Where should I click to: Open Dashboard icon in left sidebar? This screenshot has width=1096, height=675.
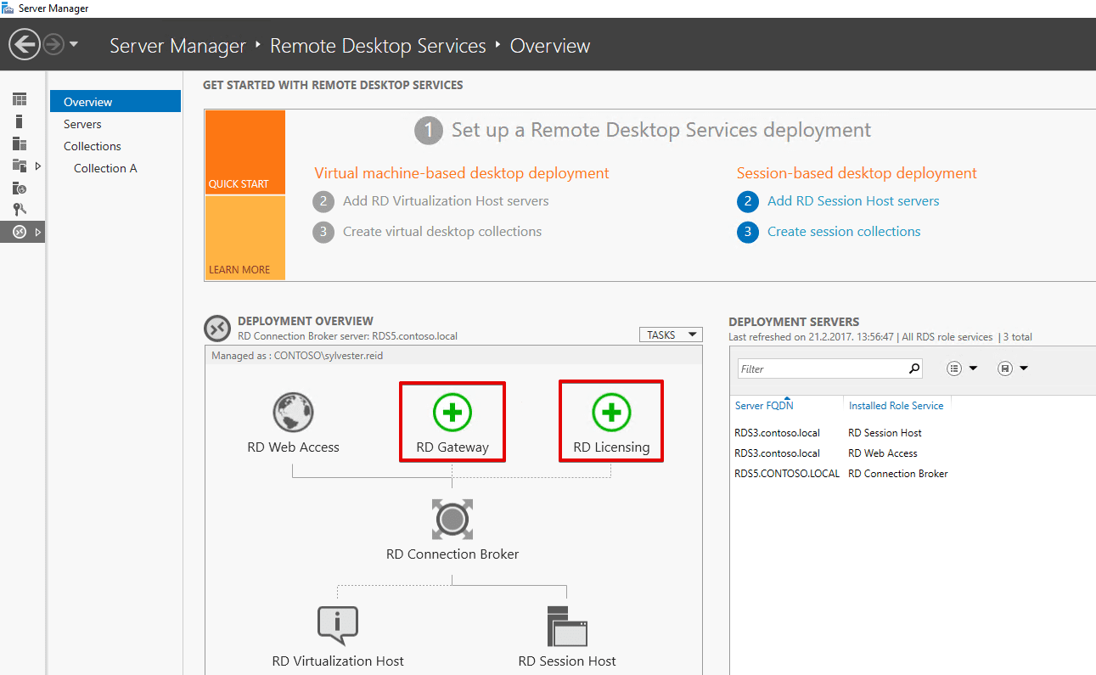click(x=20, y=100)
